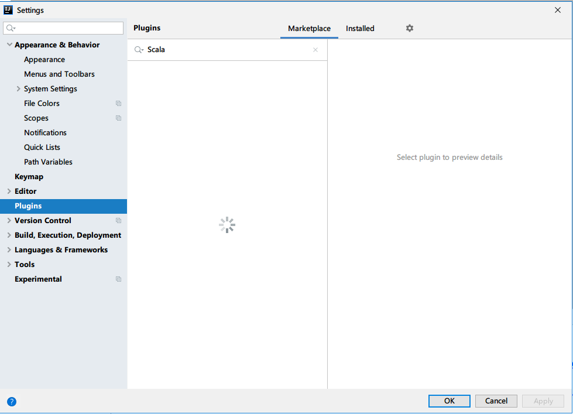Switch to the Installed plugins tab

360,29
